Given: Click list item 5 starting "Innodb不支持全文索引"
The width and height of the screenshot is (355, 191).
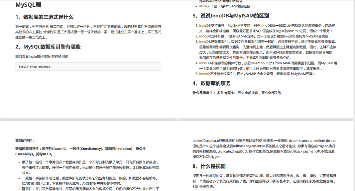Looking at the screenshot, I should (x=257, y=74).
